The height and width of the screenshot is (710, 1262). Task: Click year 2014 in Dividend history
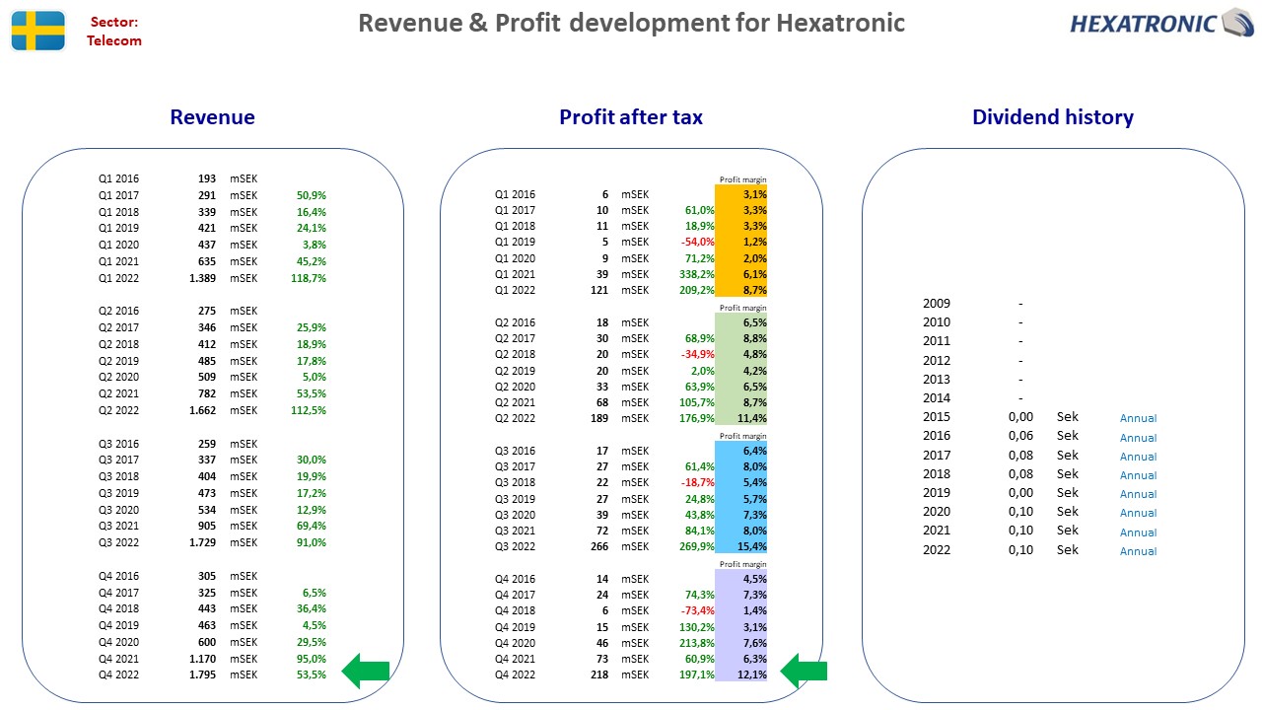(937, 398)
